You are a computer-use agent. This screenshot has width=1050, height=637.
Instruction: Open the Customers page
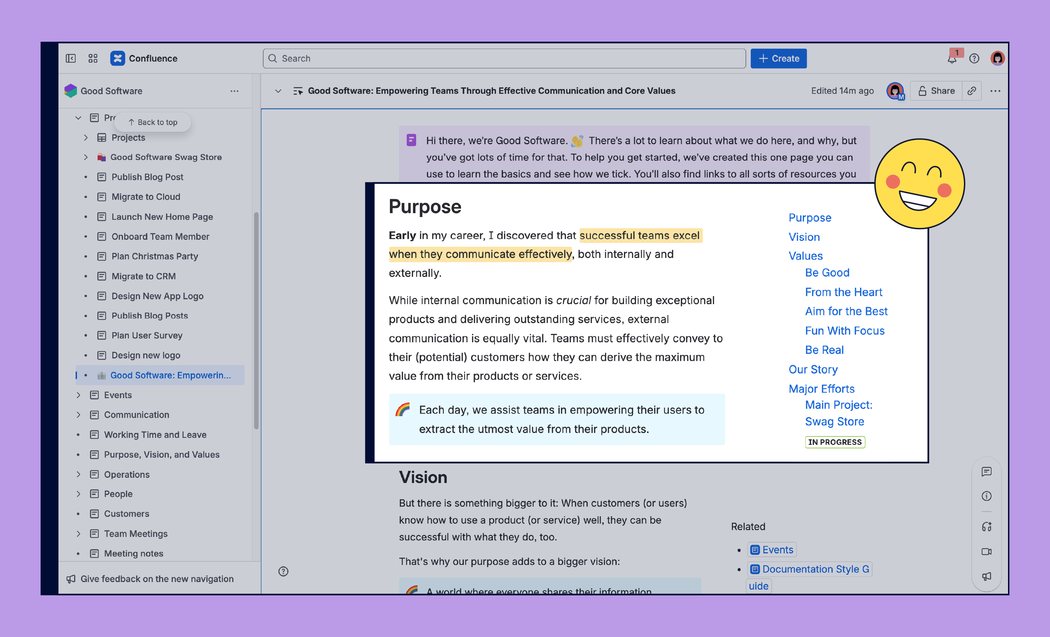click(127, 514)
